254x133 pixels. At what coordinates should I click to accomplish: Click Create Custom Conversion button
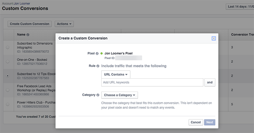(x=30, y=24)
